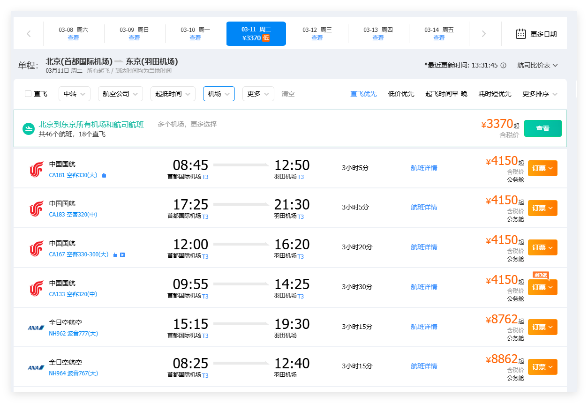Select the 03-08 周六 date tab
The width and height of the screenshot is (588, 403).
click(x=74, y=34)
